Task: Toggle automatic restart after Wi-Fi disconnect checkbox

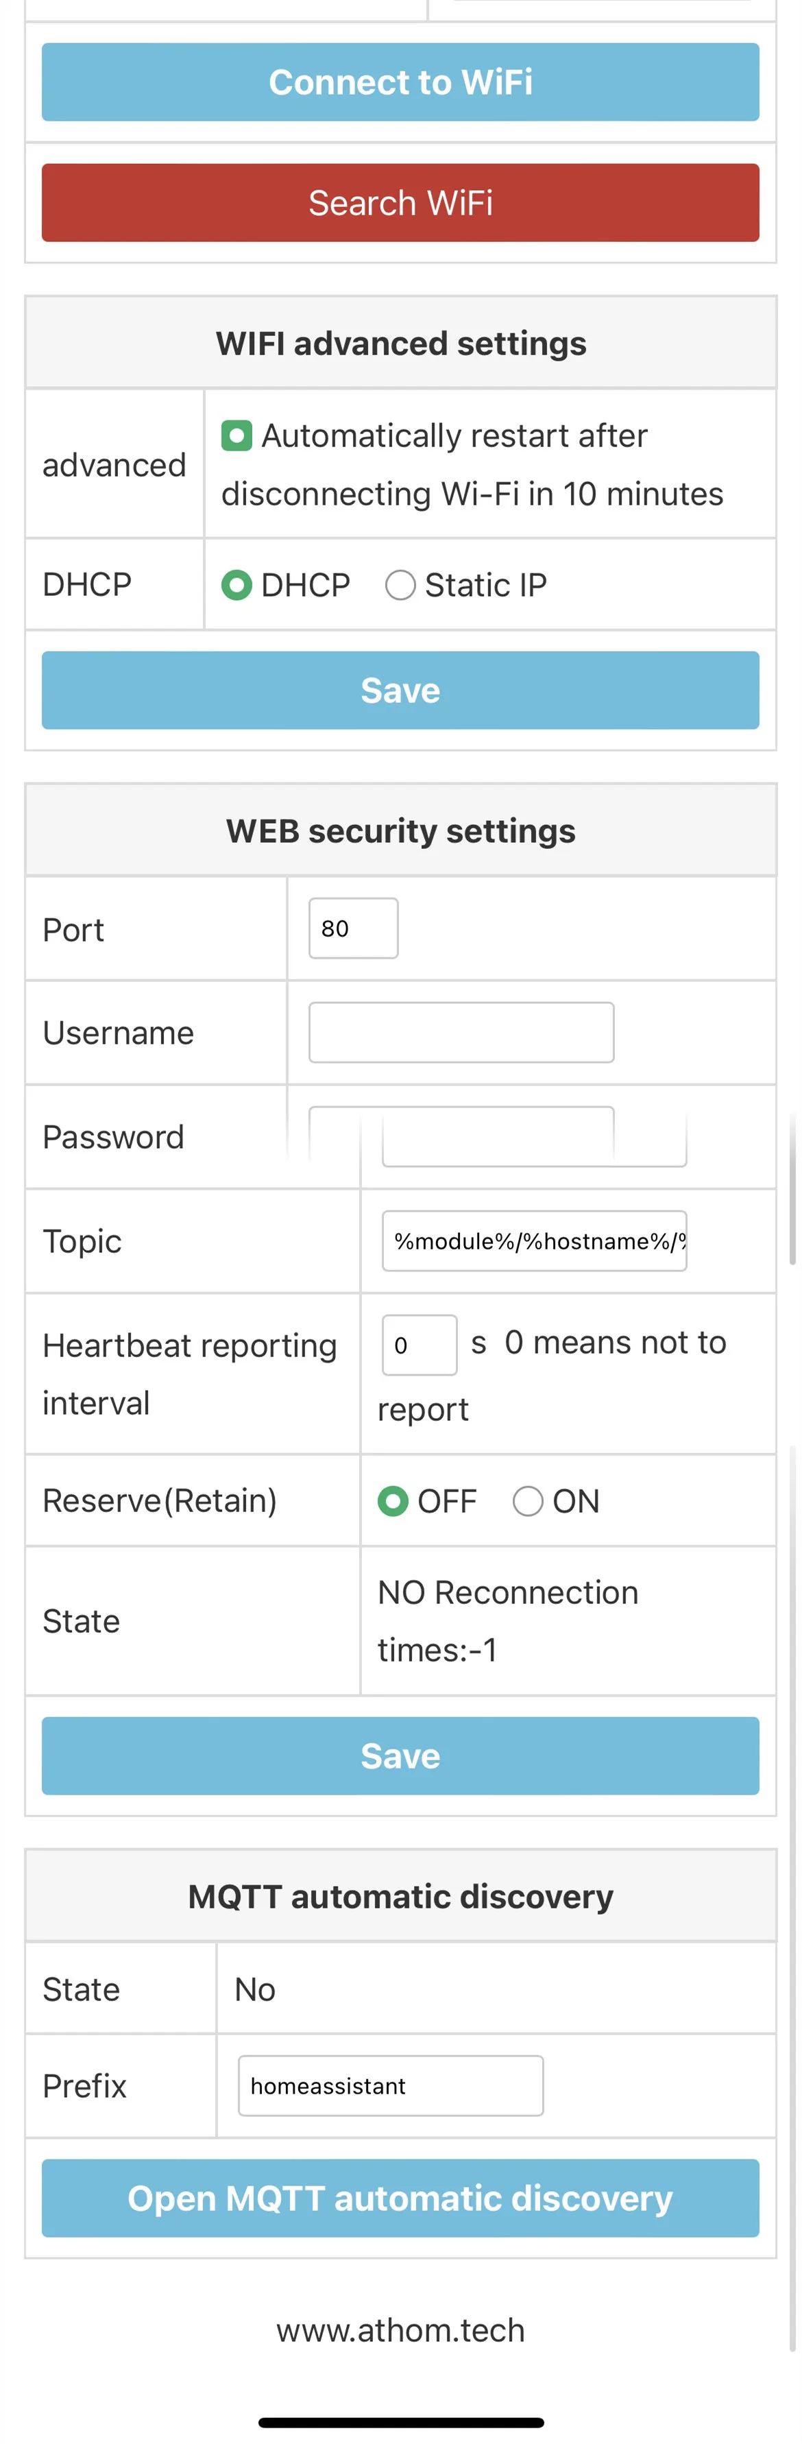Action: coord(236,436)
